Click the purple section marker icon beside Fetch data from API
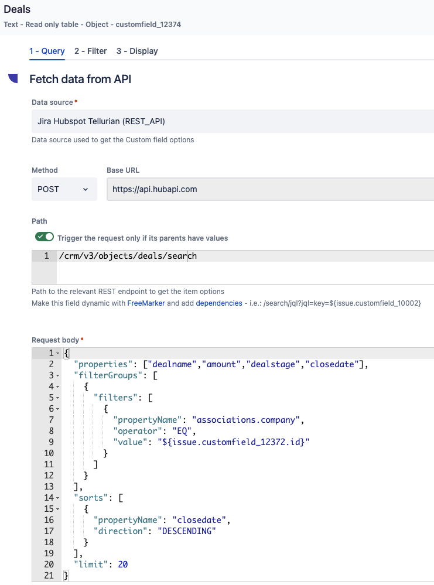 pos(13,78)
